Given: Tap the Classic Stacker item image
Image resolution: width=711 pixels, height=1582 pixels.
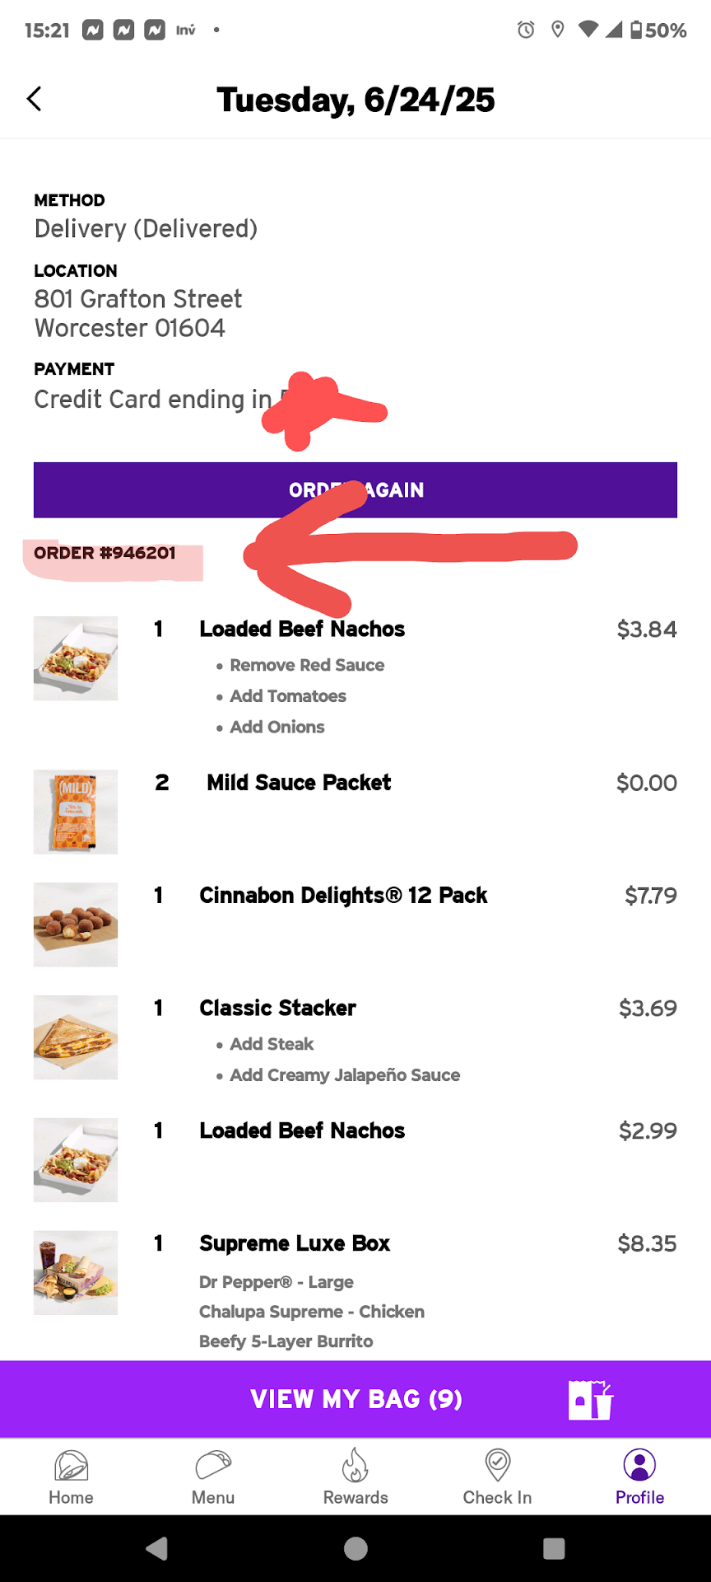Looking at the screenshot, I should (76, 1037).
